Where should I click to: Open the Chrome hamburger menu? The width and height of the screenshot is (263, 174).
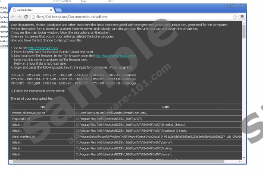(242, 16)
